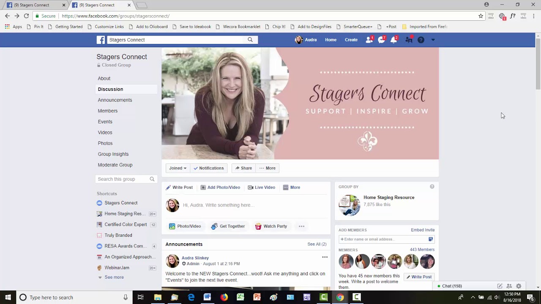Viewport: 541px width, 304px height.
Task: Expand See more shortcuts
Action: [111, 277]
